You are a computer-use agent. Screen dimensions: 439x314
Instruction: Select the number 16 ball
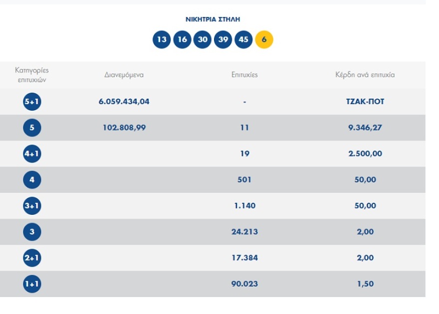coord(182,40)
